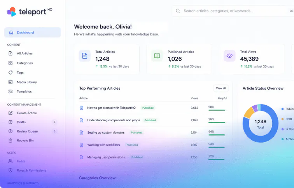294x188 pixels.
Task: Click View all in Top Performing Articles
Action: click(x=220, y=88)
